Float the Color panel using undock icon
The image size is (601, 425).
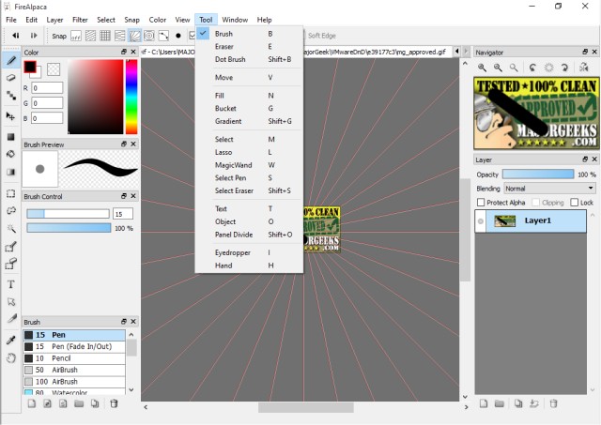(124, 52)
